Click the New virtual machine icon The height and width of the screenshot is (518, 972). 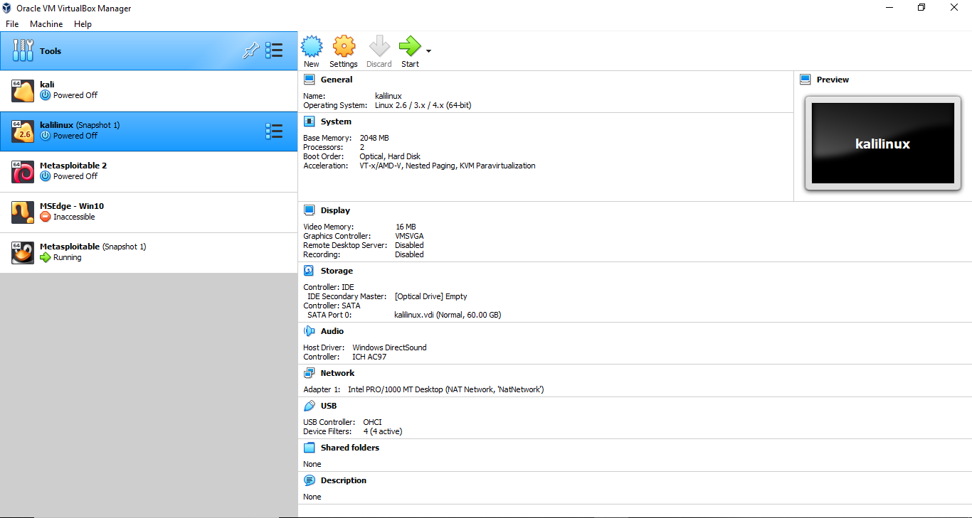click(312, 47)
